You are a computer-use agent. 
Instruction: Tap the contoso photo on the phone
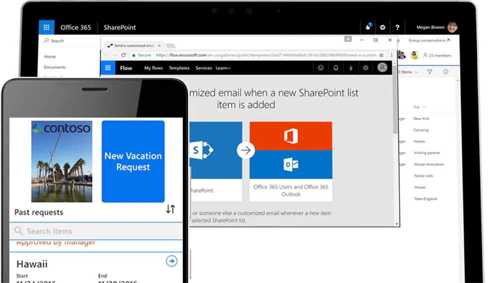coord(61,161)
